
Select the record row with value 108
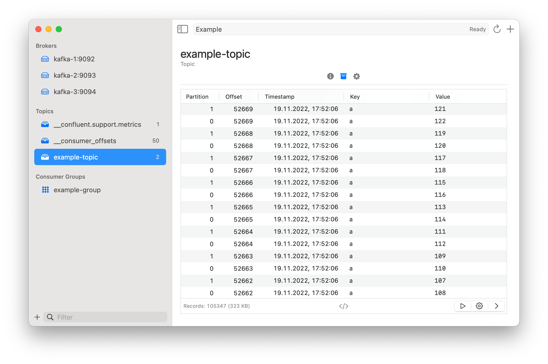point(344,293)
